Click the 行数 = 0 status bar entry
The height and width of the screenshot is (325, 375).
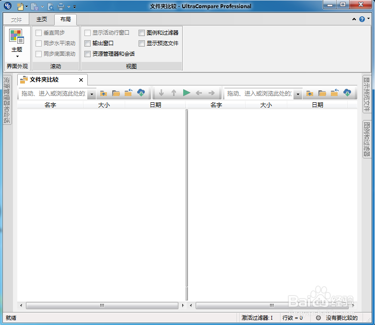click(292, 318)
